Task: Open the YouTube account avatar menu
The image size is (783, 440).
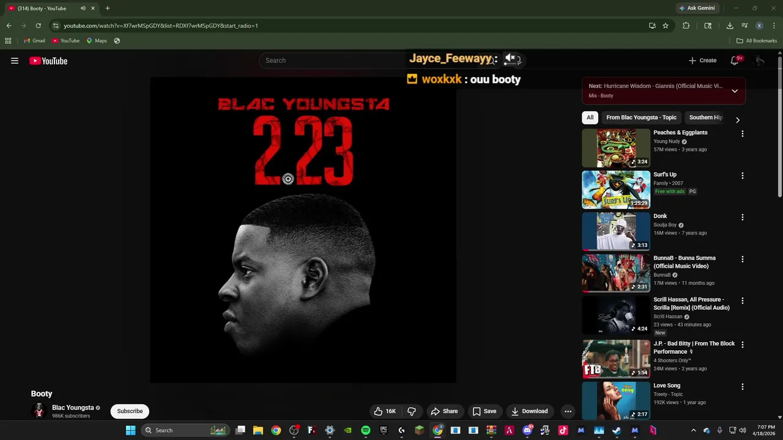Action: pyautogui.click(x=759, y=61)
